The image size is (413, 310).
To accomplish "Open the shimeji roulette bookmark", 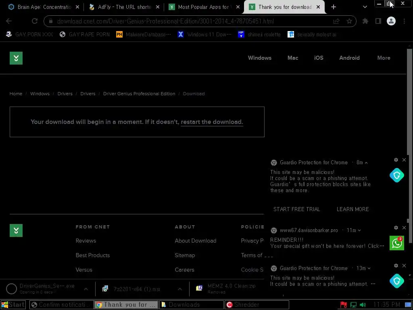I will pos(259,35).
